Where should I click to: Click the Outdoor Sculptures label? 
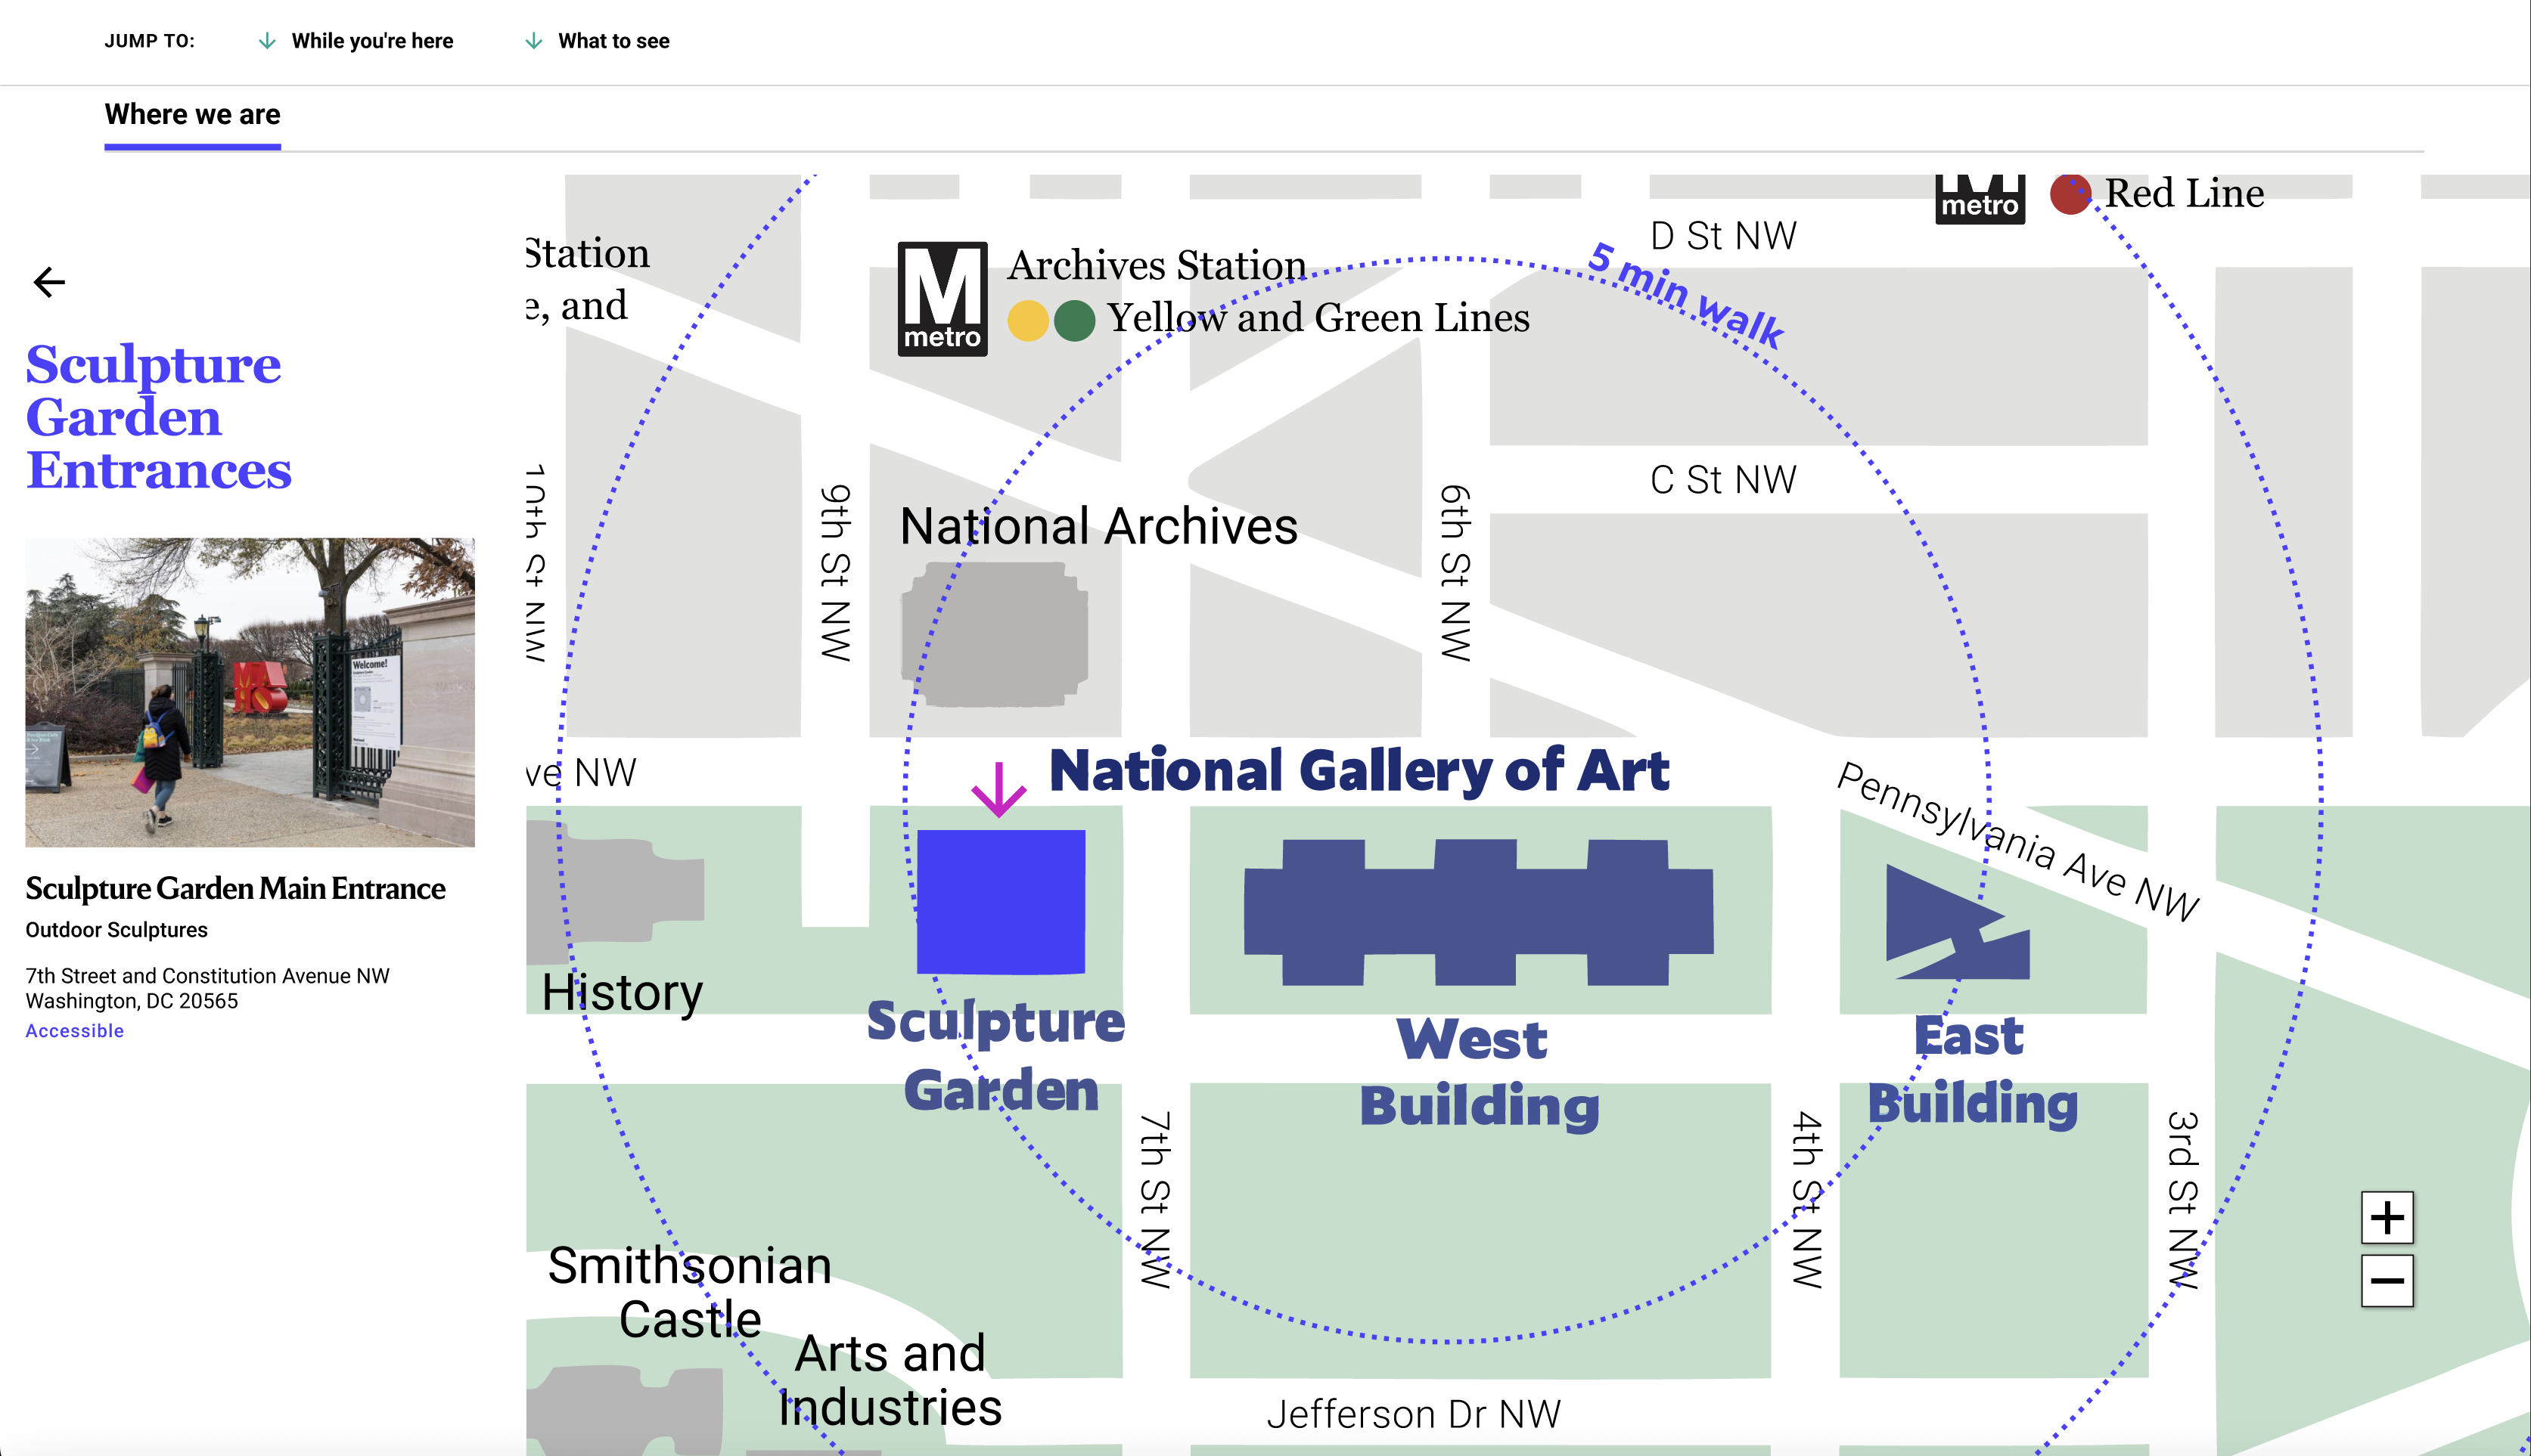116,930
